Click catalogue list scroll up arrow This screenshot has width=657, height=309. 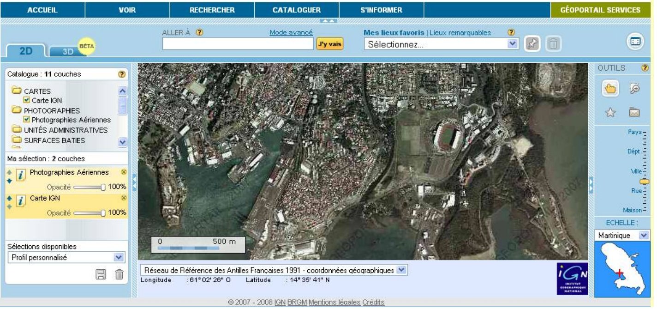(122, 91)
